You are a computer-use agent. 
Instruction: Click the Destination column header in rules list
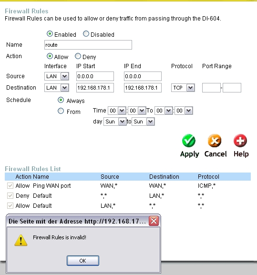point(164,177)
